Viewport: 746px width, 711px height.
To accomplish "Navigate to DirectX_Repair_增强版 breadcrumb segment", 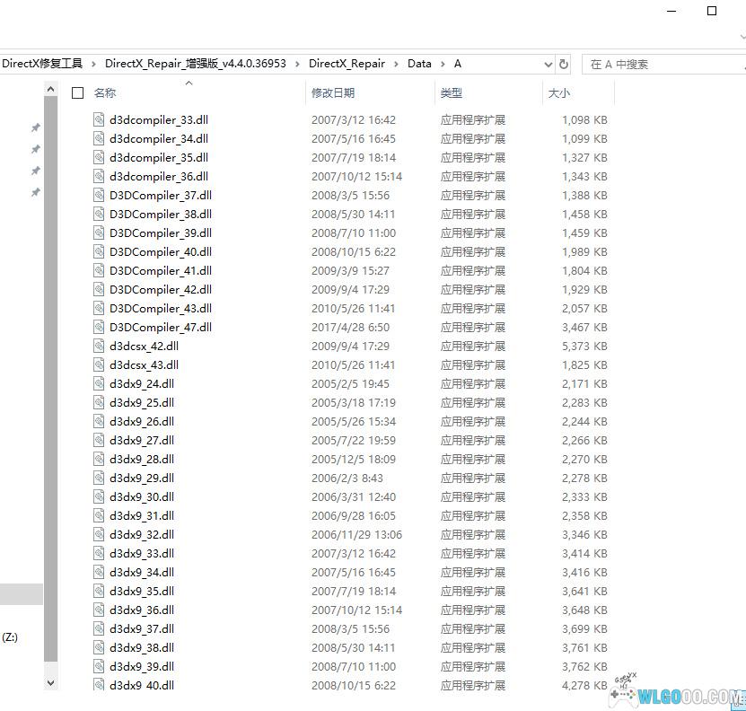I will 195,64.
